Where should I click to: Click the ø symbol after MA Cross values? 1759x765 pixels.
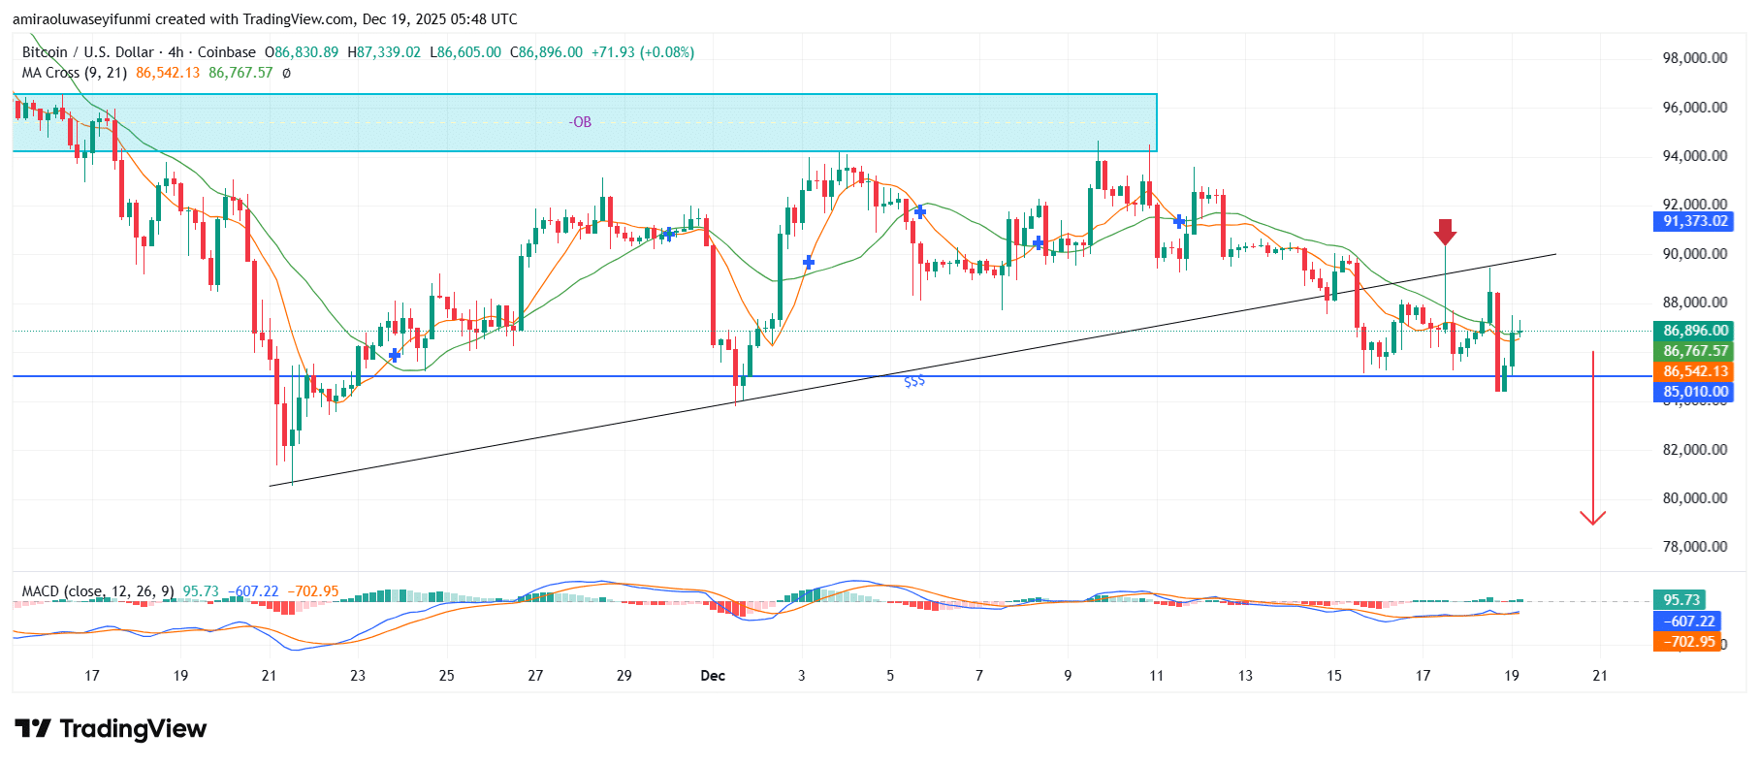286,73
